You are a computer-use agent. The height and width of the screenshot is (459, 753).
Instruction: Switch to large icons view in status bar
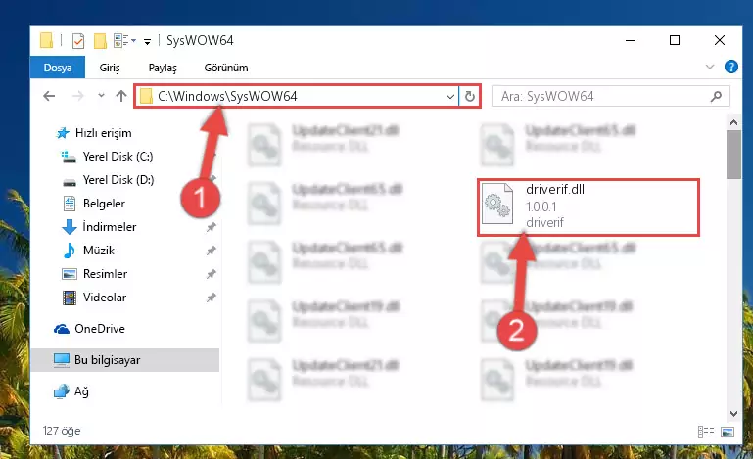[x=728, y=433]
